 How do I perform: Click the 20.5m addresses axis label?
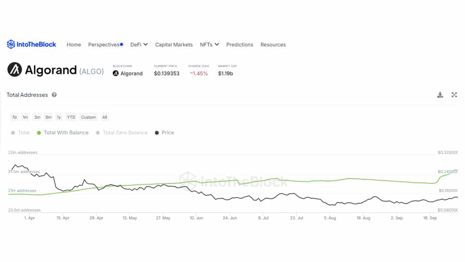[x=24, y=210]
